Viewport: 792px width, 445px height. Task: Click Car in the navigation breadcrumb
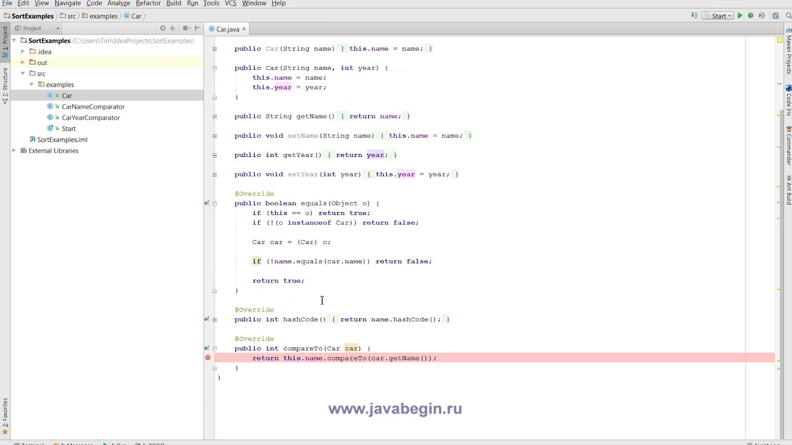pos(132,16)
